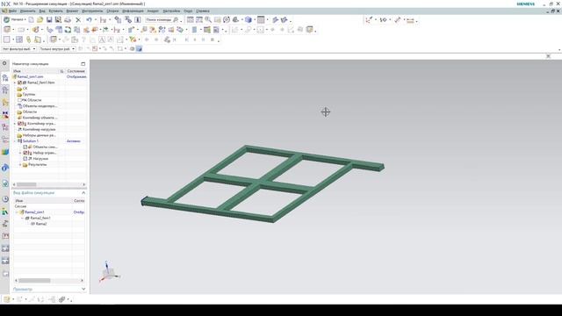Collapse the simulation file view panel

pyautogui.click(x=83, y=193)
